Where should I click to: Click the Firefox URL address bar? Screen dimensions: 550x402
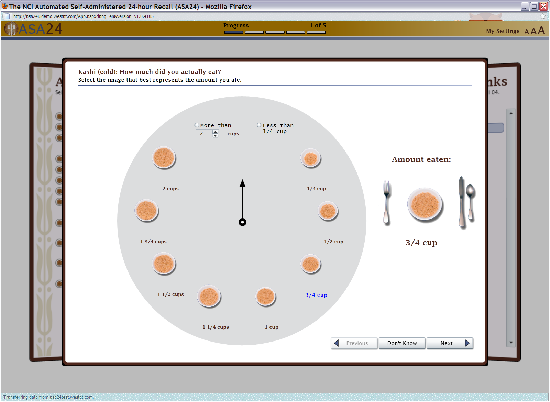coord(275,16)
